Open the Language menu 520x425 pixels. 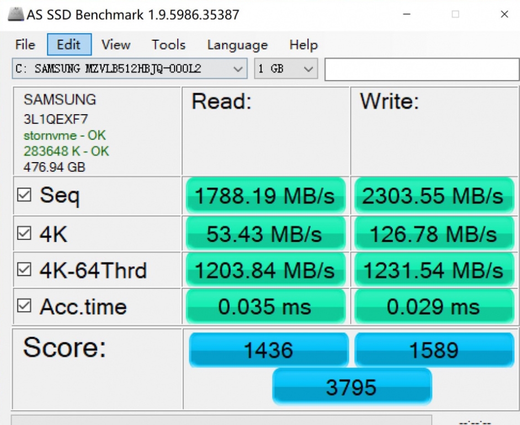click(x=237, y=45)
